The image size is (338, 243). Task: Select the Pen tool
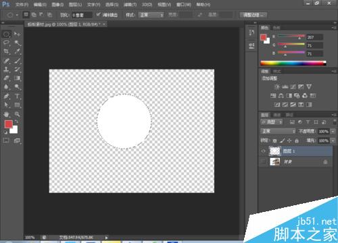pyautogui.click(x=6, y=96)
